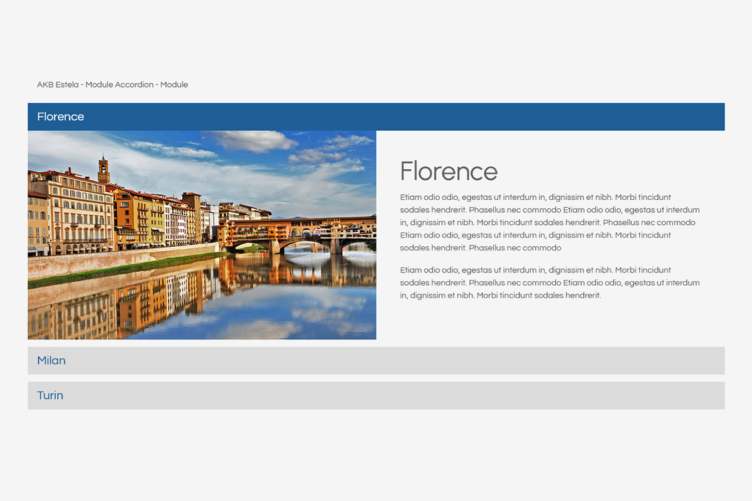Click the clock tower in the photo
The image size is (752, 501).
(x=103, y=169)
